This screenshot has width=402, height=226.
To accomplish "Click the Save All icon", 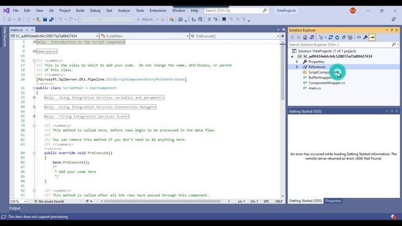I will [52, 19].
